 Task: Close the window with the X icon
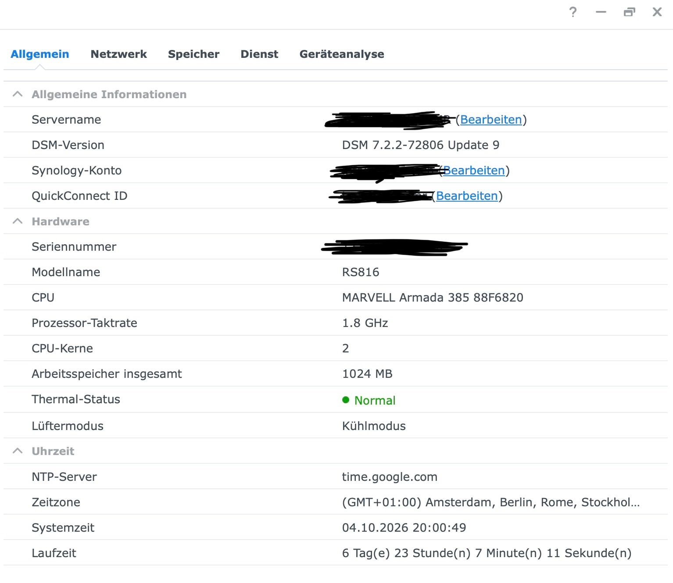pos(657,12)
